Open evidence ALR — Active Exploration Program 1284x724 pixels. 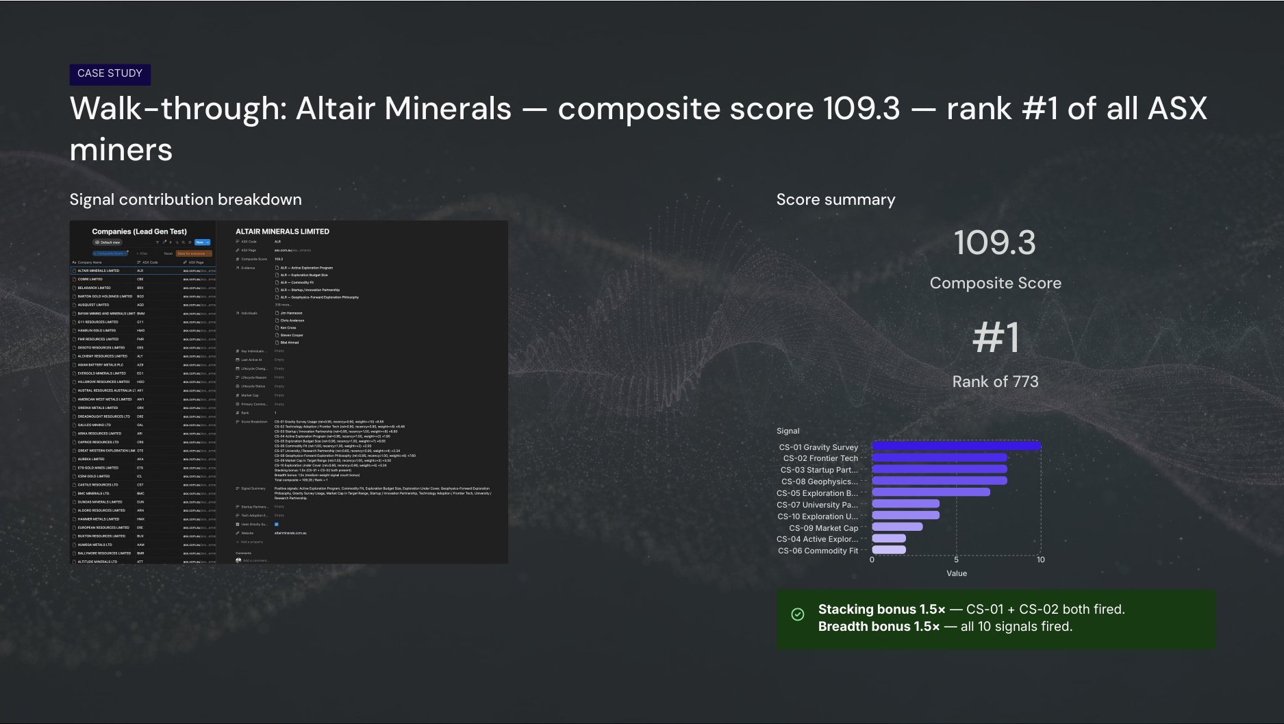[x=304, y=268]
